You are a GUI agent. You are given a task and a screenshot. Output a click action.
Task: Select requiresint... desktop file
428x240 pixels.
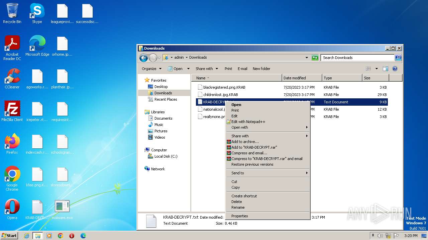tap(62, 111)
